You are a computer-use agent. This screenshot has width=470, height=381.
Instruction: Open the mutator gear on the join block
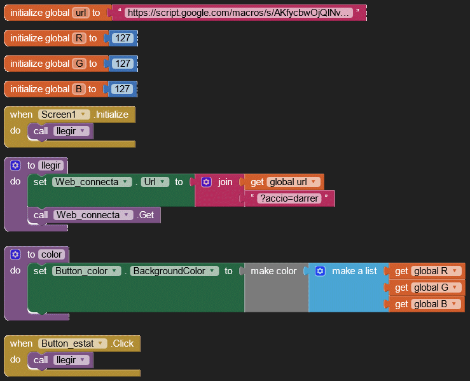pyautogui.click(x=206, y=182)
